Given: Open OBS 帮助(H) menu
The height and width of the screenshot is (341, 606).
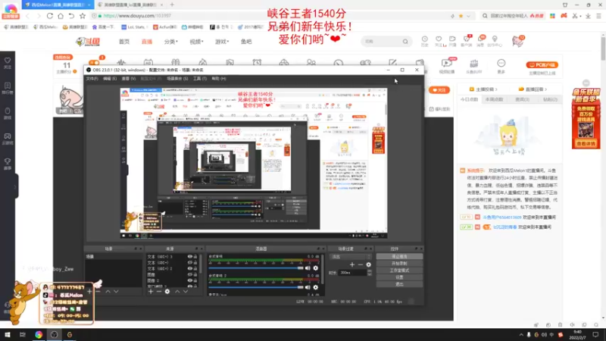Looking at the screenshot, I should 219,79.
